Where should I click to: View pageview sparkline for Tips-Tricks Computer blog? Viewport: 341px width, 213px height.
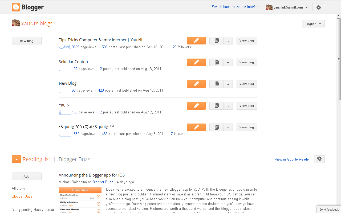pos(65,47)
